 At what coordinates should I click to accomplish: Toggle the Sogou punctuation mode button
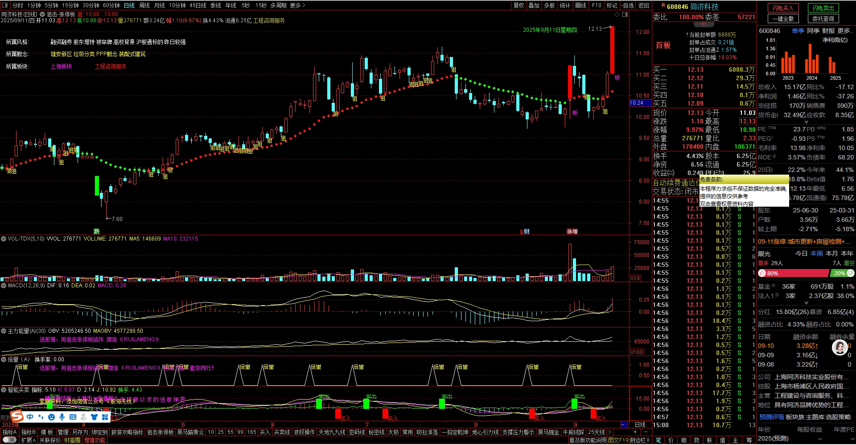tap(41, 417)
